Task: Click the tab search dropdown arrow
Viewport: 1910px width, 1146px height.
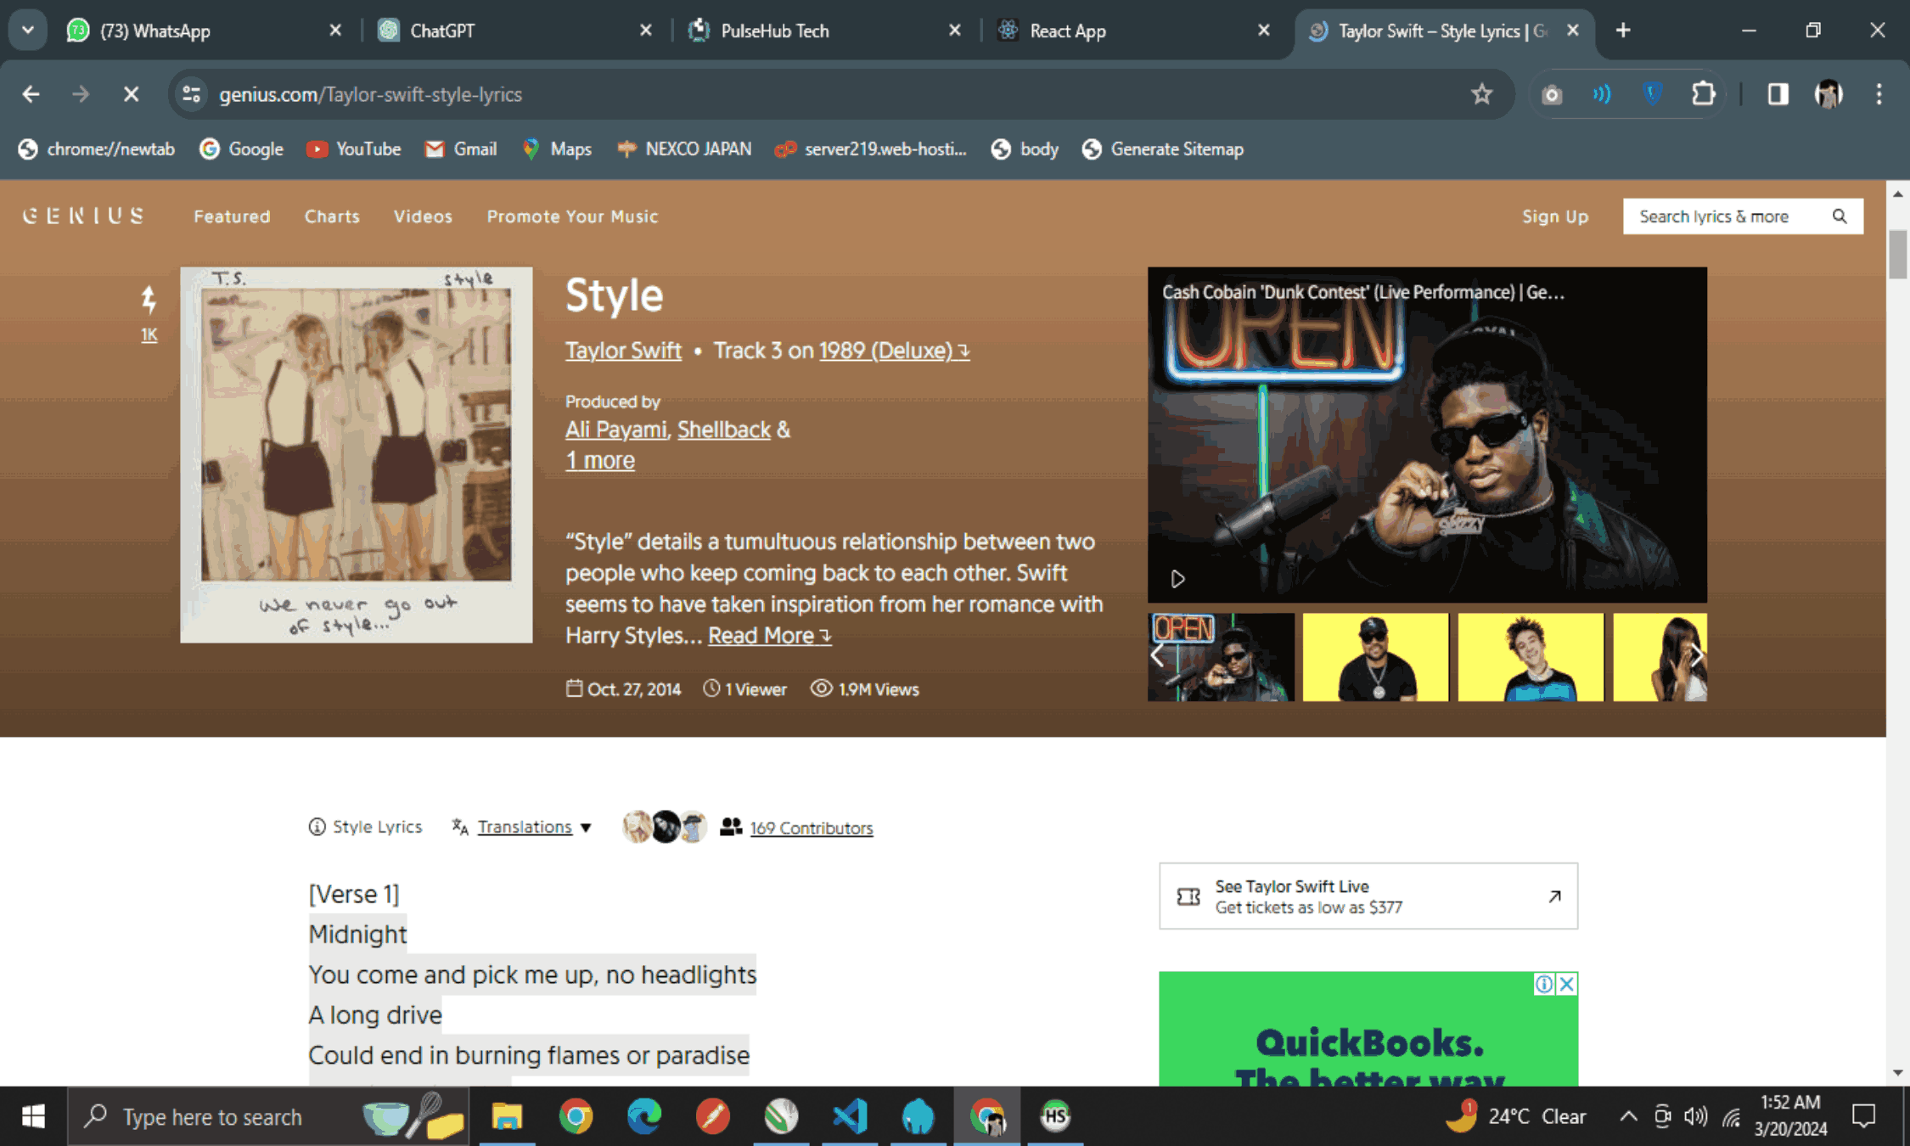Action: [28, 31]
